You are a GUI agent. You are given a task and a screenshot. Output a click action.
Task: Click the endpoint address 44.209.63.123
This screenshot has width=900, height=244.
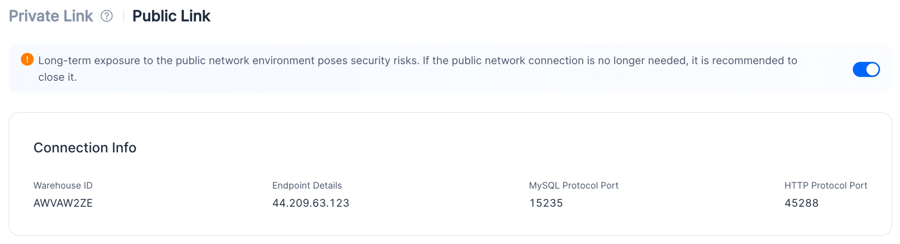pos(311,203)
